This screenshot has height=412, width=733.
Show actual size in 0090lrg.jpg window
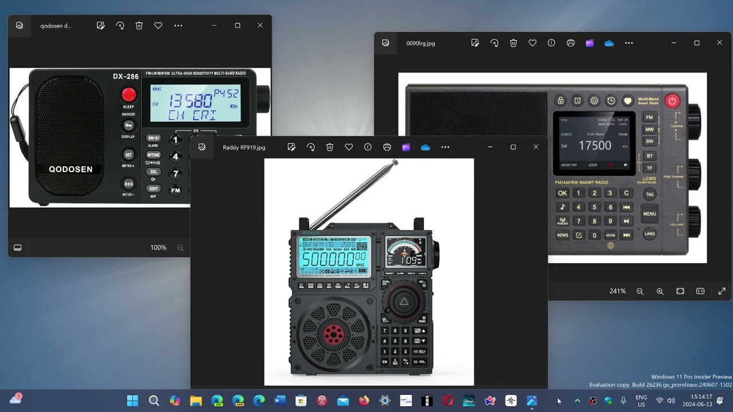click(x=700, y=291)
